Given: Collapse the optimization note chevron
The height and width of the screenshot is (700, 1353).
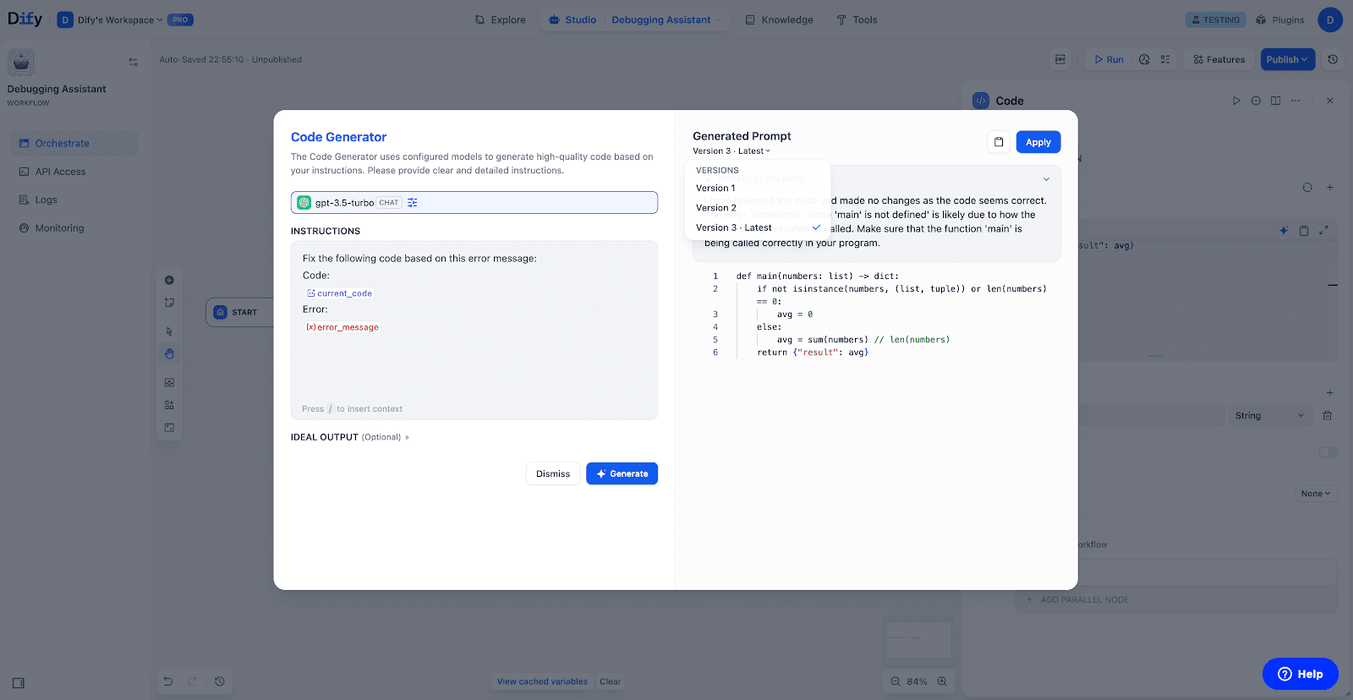Looking at the screenshot, I should tap(1046, 179).
